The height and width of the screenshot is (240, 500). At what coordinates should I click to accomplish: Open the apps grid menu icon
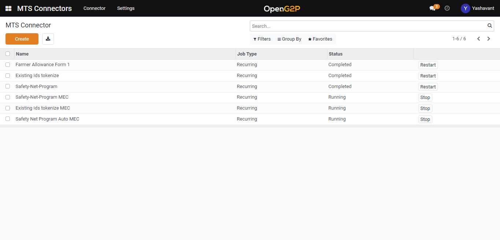[x=8, y=8]
